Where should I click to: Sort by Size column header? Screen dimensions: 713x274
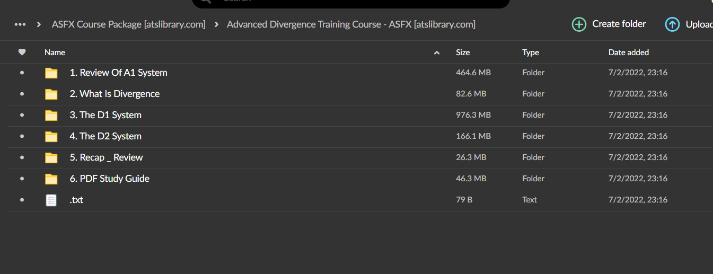[463, 52]
